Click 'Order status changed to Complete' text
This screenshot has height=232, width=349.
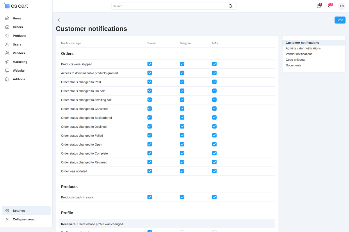(84, 153)
